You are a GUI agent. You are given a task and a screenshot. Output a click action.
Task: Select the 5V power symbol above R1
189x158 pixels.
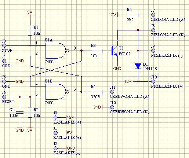coord(30,13)
